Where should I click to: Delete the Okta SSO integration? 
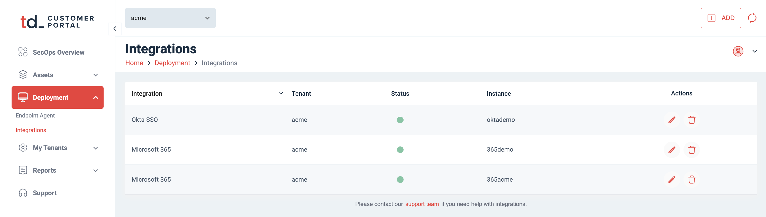click(691, 120)
